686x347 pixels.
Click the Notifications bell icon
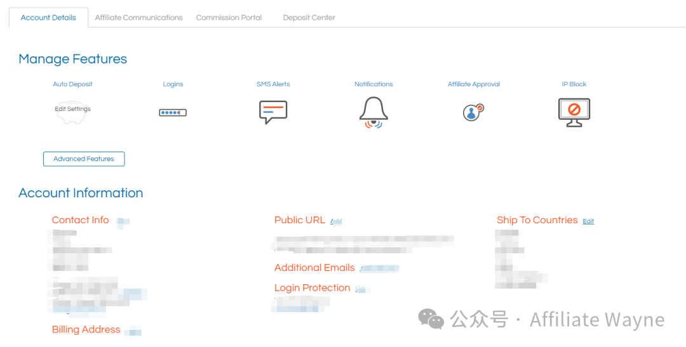pos(373,112)
